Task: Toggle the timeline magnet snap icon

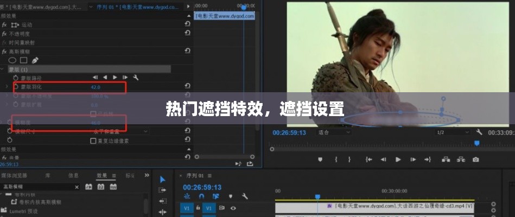Action: point(201,196)
